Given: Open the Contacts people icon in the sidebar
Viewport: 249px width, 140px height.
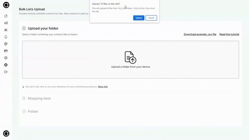Looking at the screenshot, I should (6, 30).
